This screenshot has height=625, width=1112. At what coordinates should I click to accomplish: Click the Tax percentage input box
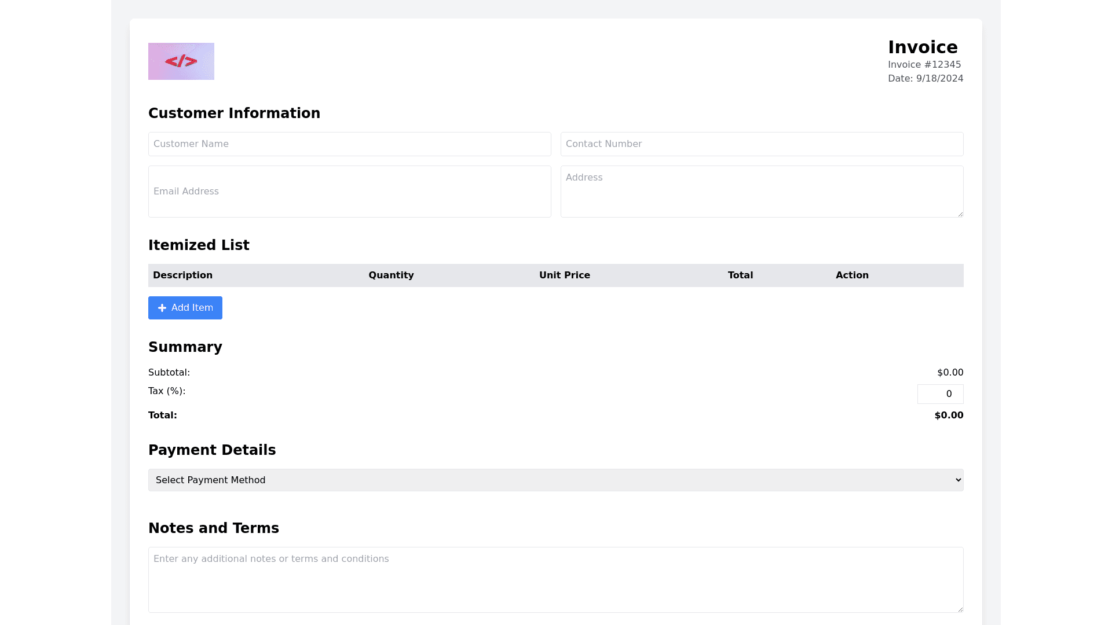click(940, 394)
